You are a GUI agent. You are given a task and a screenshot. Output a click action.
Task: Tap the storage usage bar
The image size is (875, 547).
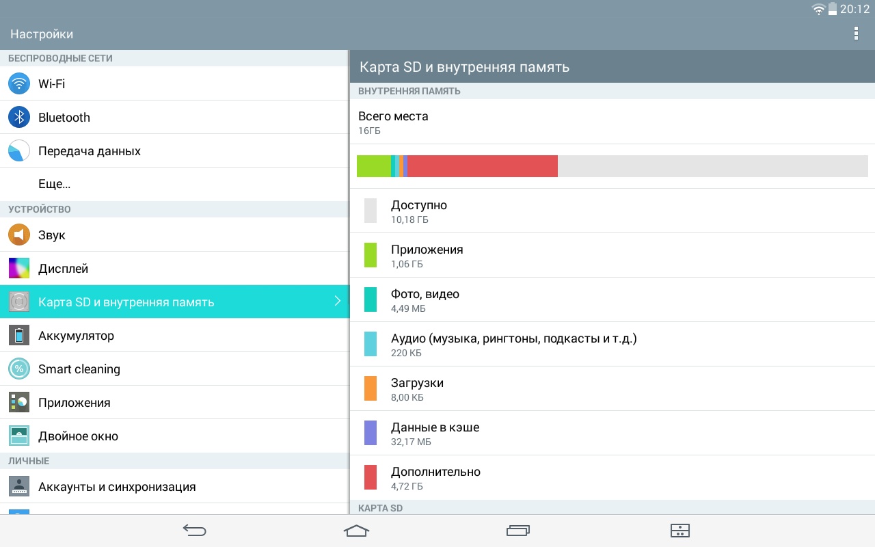(612, 166)
